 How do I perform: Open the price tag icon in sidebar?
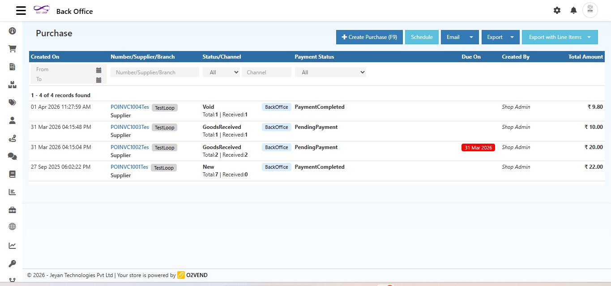(12, 102)
